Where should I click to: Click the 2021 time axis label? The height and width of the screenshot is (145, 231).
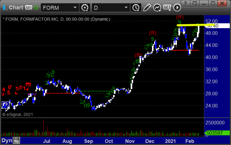click(170, 141)
